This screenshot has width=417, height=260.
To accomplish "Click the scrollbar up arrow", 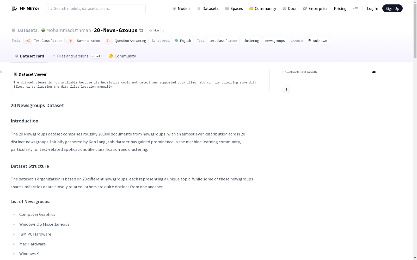I will 415,2.
